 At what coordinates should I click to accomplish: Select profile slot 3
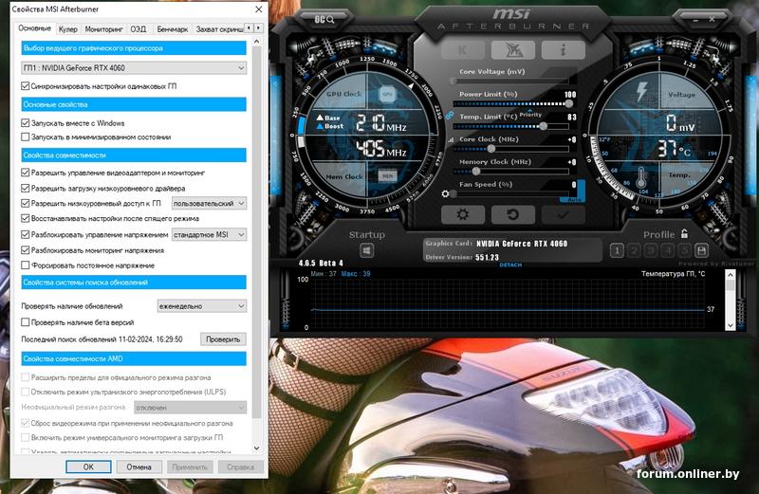(651, 250)
